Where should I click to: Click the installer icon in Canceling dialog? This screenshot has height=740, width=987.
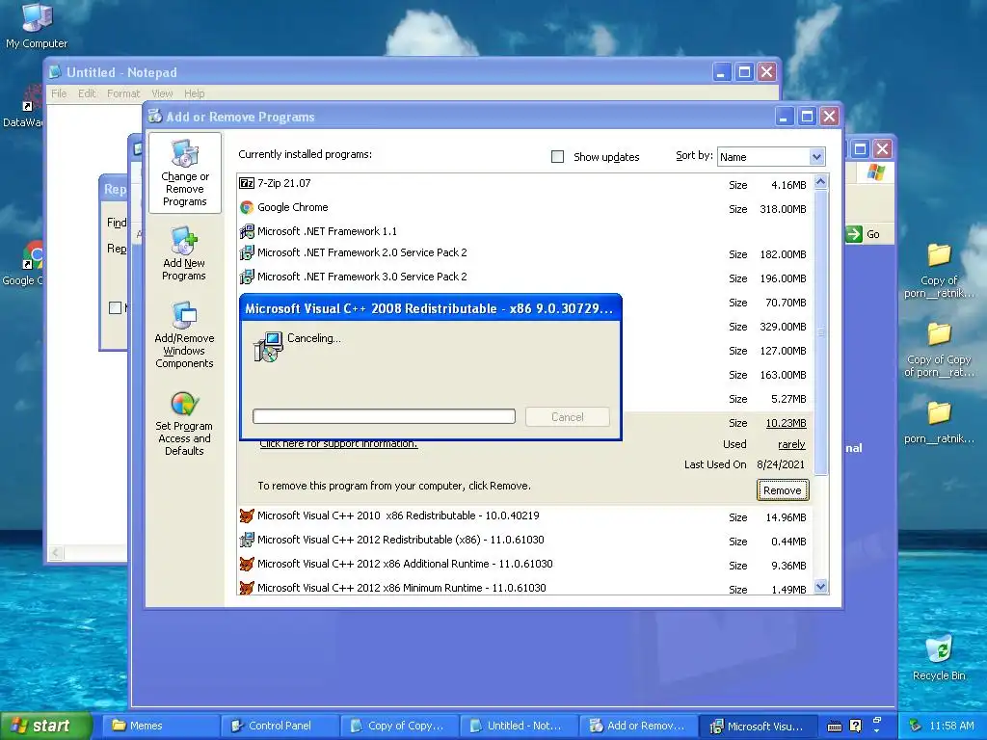tap(268, 347)
